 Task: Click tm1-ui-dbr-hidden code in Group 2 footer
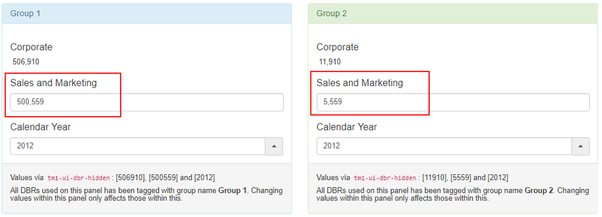(x=384, y=178)
